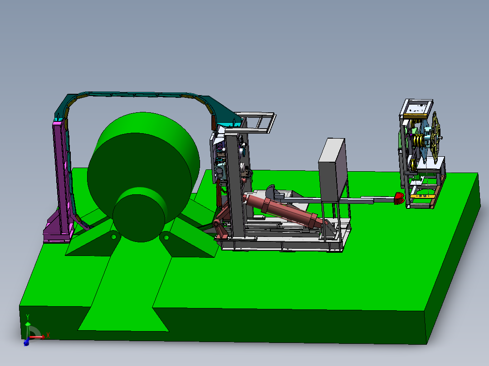The width and height of the screenshot is (489, 366).
Task: Select the white top panel of right tower
Action: pos(417,108)
